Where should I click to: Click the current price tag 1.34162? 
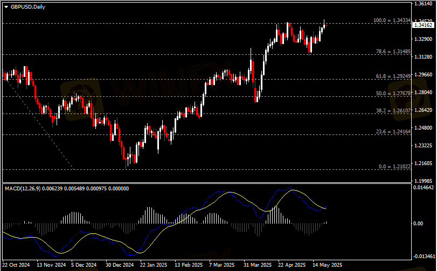[424, 25]
